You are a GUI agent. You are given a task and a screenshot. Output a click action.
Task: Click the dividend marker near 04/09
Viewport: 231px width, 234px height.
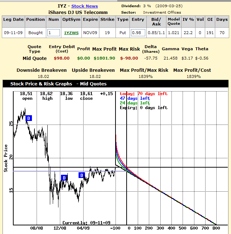[81, 175]
